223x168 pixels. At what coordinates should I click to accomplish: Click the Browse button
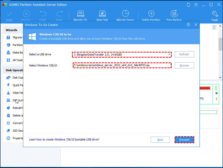click(x=184, y=65)
